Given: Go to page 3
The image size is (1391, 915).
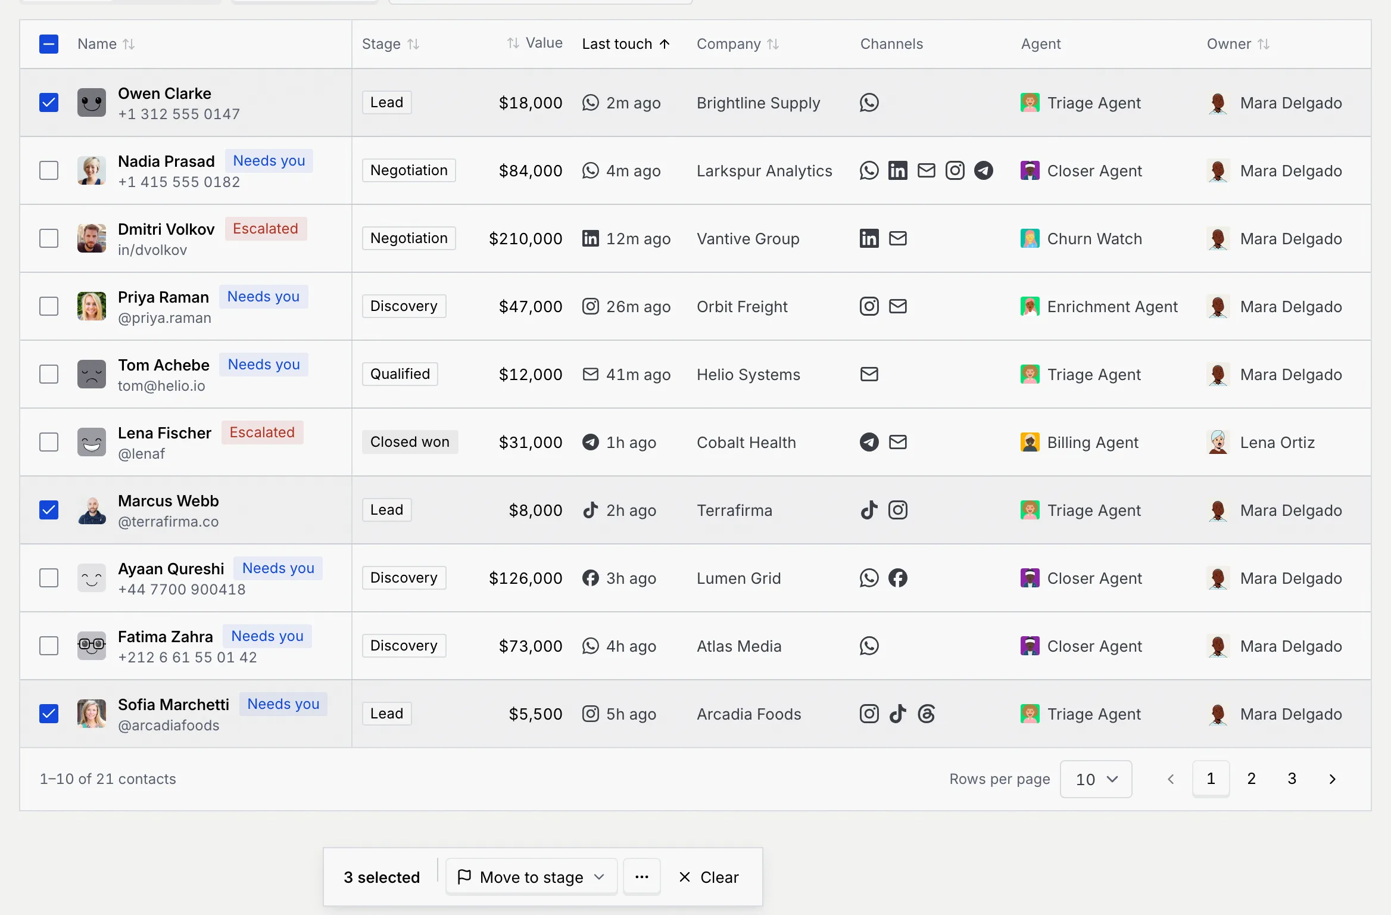Looking at the screenshot, I should [x=1292, y=779].
